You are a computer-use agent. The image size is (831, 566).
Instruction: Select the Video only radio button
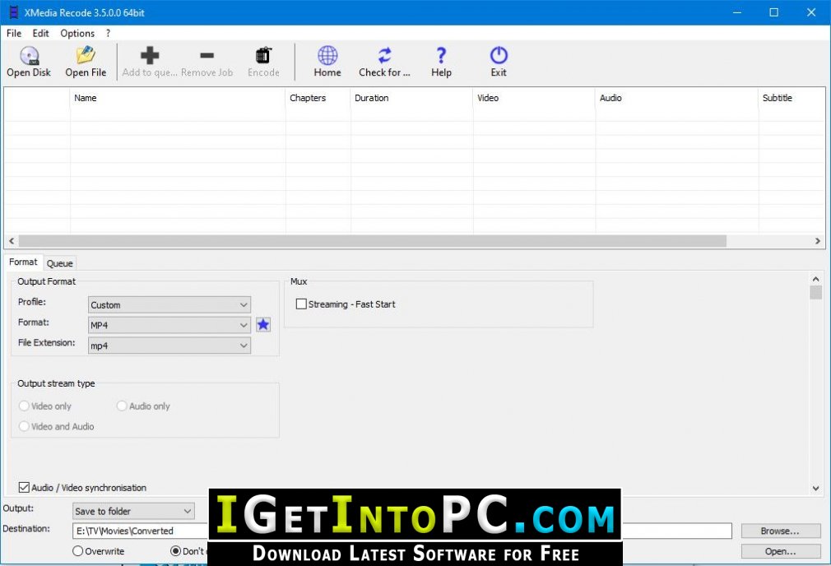tap(24, 406)
